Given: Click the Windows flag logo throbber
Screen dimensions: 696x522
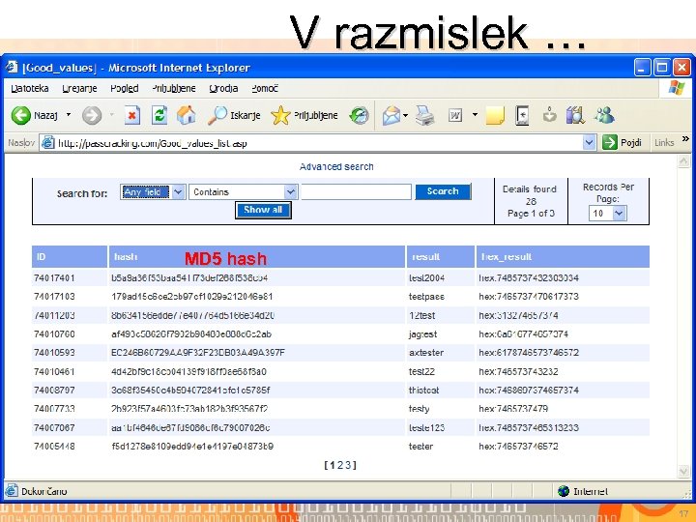Looking at the screenshot, I should point(676,87).
